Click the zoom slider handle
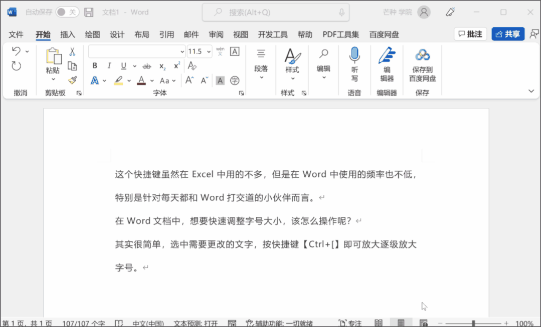The width and height of the screenshot is (541, 327). pos(473,323)
